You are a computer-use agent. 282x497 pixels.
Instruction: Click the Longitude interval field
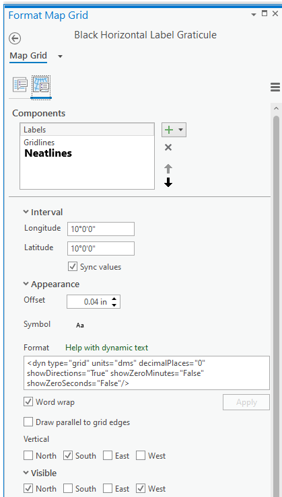point(101,229)
